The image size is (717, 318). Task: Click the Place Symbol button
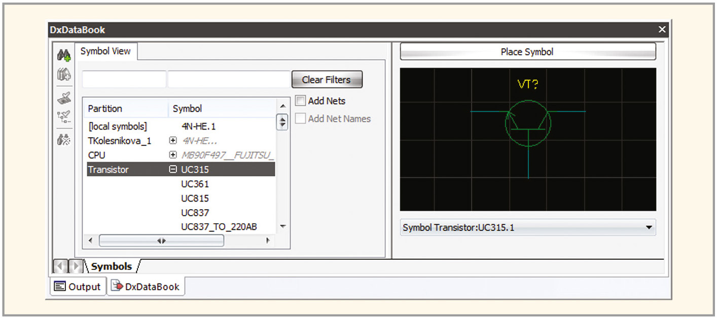[527, 52]
